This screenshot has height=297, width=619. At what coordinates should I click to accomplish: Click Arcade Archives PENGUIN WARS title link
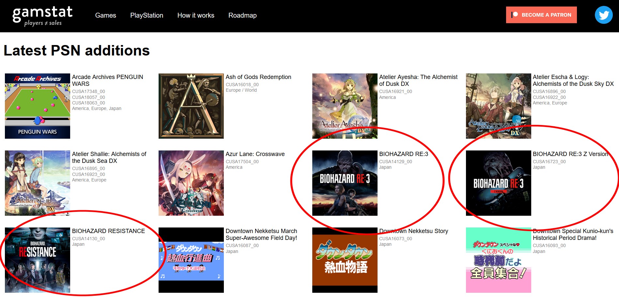(107, 80)
